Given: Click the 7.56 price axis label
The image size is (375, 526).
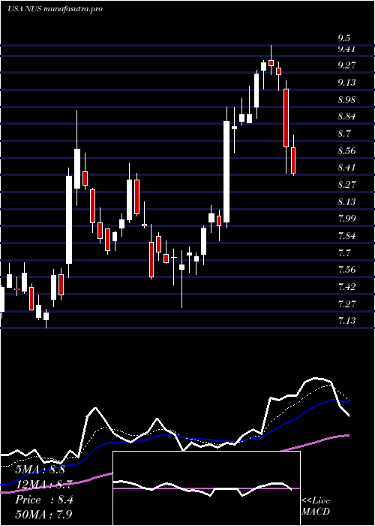Looking at the screenshot, I should coord(346,269).
